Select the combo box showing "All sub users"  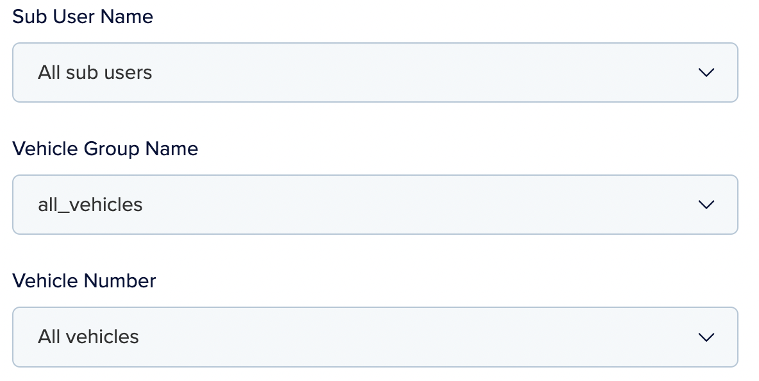coord(375,72)
